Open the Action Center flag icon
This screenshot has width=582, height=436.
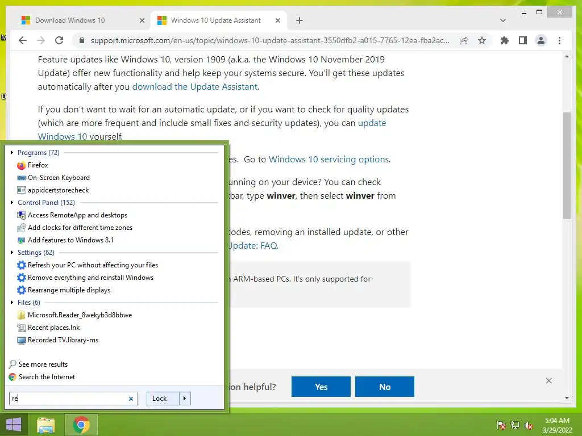(501, 425)
